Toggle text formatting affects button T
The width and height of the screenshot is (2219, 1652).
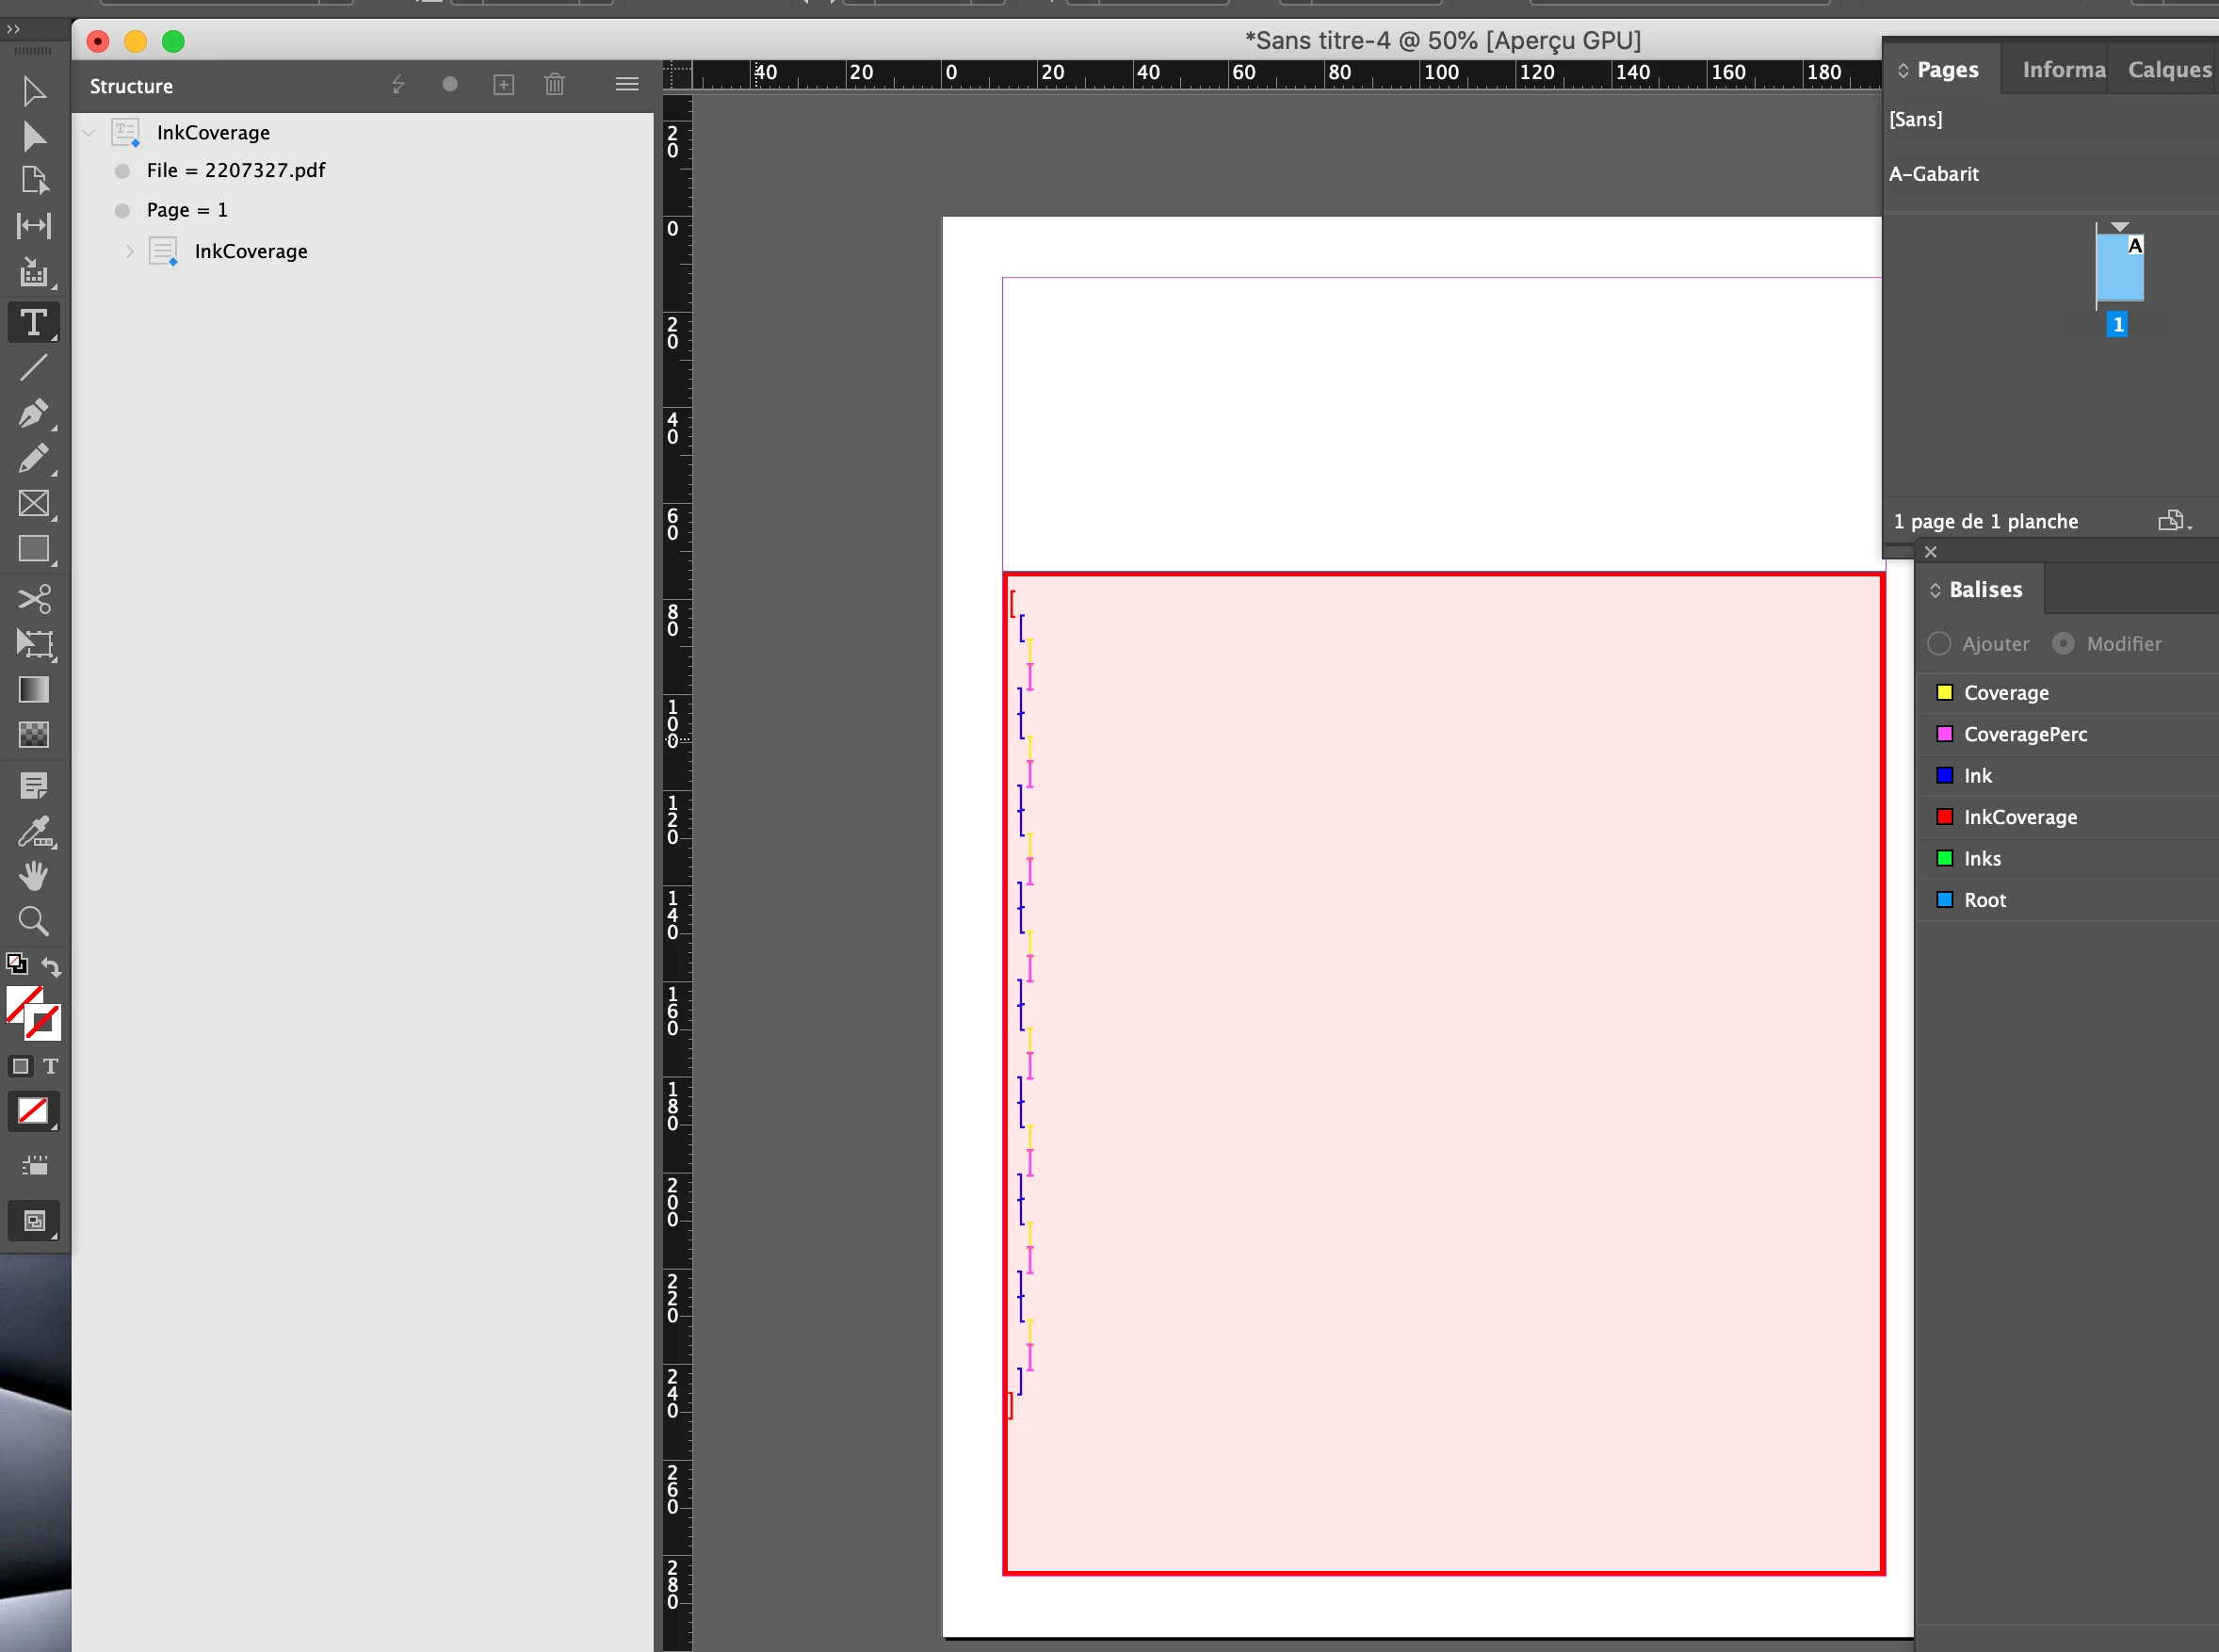(51, 1066)
